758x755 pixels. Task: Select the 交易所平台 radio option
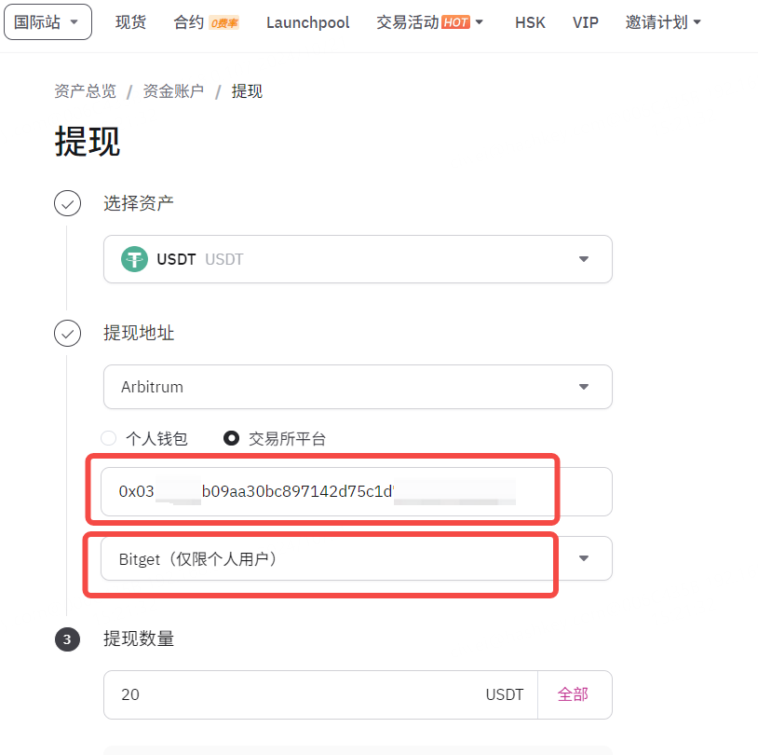tap(231, 438)
